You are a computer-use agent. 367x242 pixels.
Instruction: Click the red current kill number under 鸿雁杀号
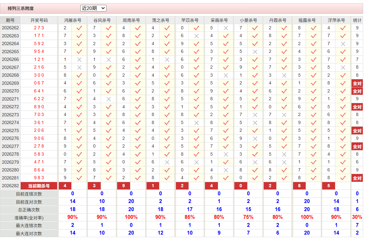point(65,186)
